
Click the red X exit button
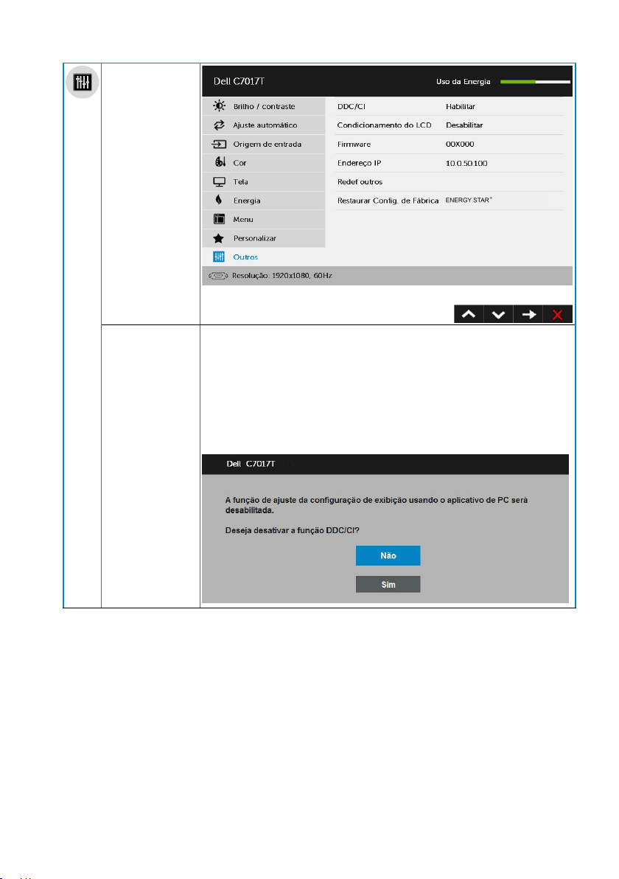(x=557, y=314)
